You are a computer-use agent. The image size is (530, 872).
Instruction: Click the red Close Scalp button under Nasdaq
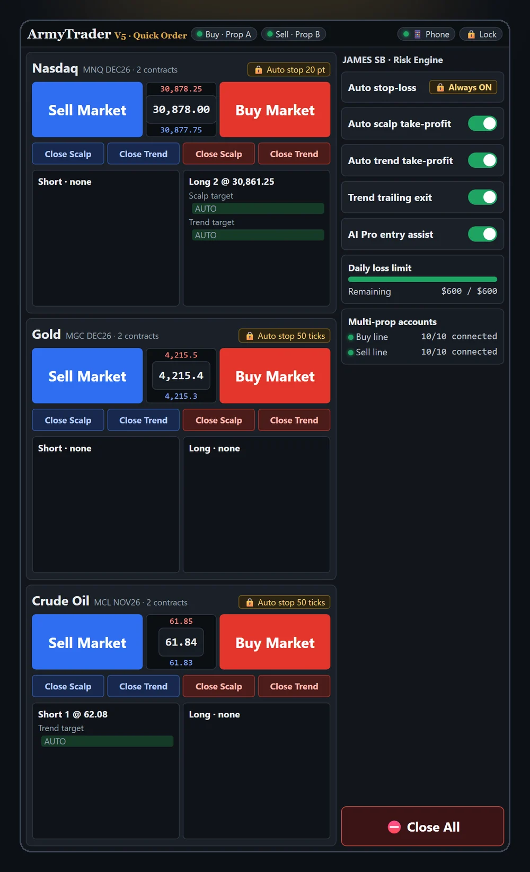[219, 154]
